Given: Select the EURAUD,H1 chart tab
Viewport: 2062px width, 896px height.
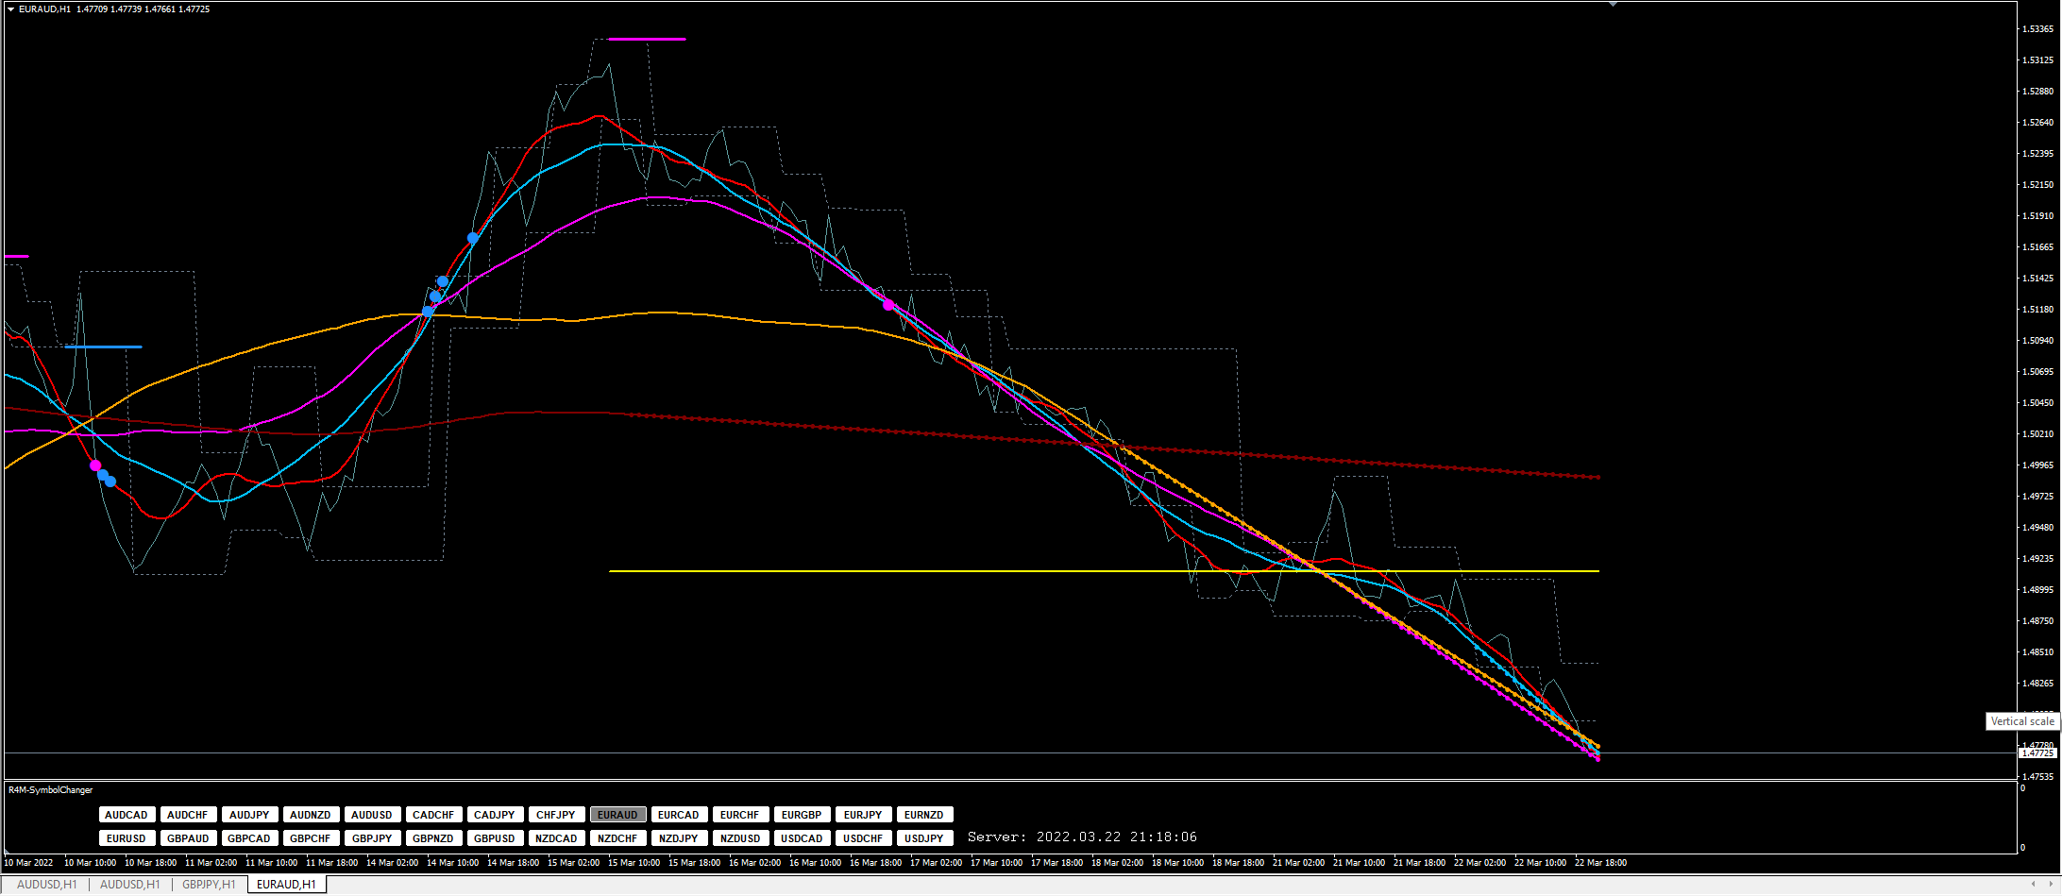Looking at the screenshot, I should click(286, 885).
